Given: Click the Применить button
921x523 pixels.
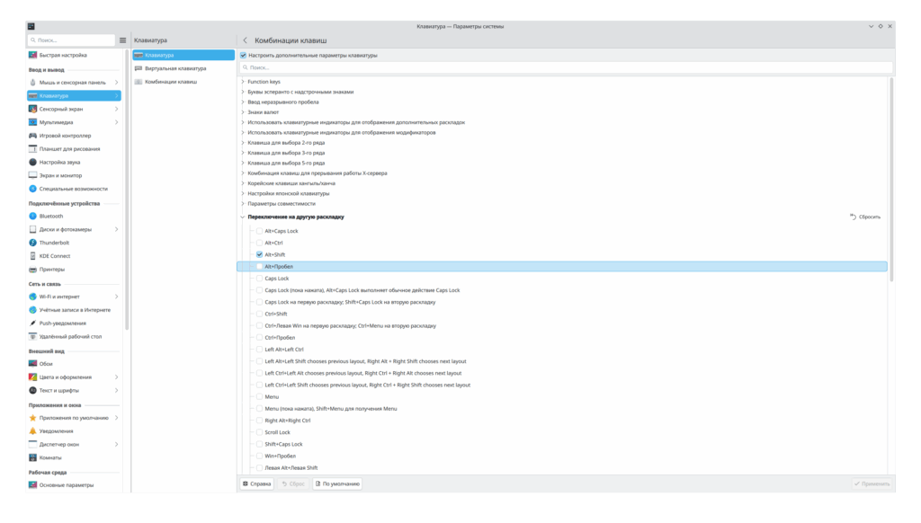Looking at the screenshot, I should tap(872, 484).
